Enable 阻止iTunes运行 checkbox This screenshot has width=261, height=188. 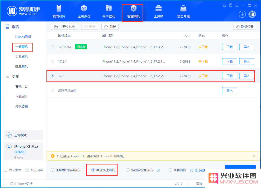pos(8,184)
